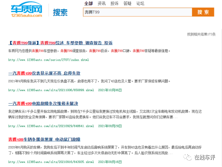This screenshot has width=222, height=167.
Task: Open result 奔腾t99车辆多媒体黑屏 电动尾门故障
Action: click(x=44, y=139)
